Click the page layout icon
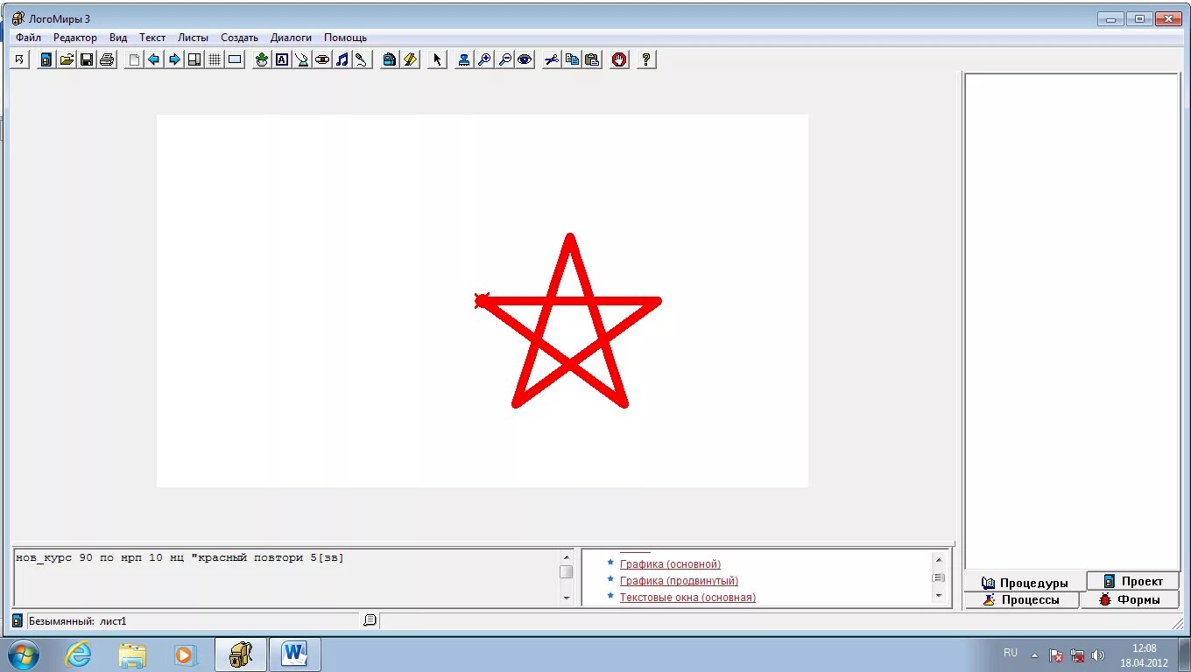This screenshot has height=672, width=1191. pyautogui.click(x=194, y=59)
